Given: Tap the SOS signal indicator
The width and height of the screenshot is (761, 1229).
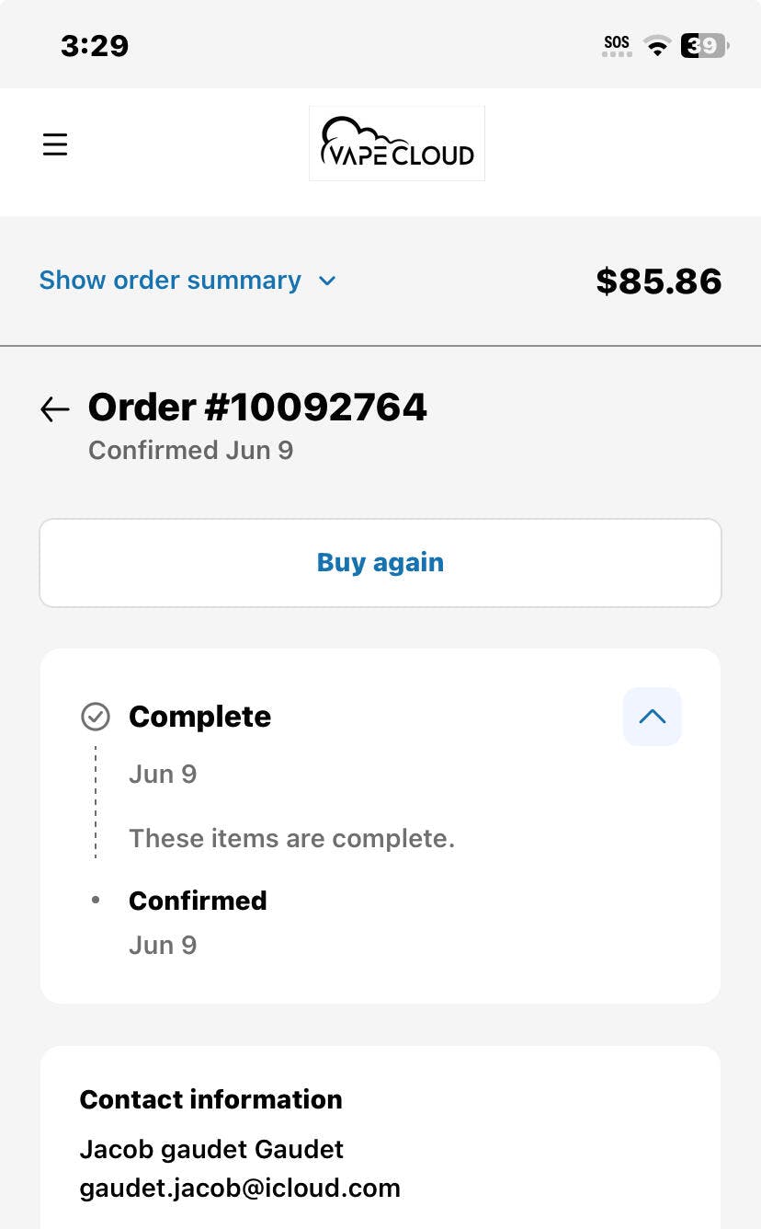Looking at the screenshot, I should (x=617, y=45).
